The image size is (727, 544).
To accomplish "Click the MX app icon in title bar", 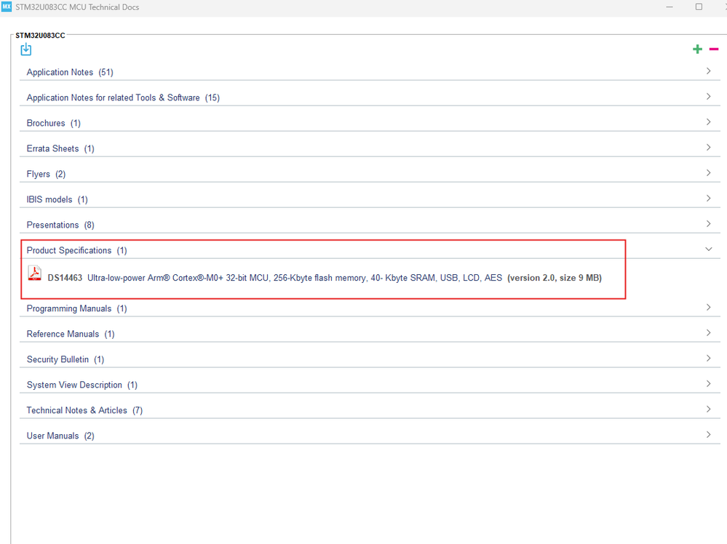I will pyautogui.click(x=7, y=7).
